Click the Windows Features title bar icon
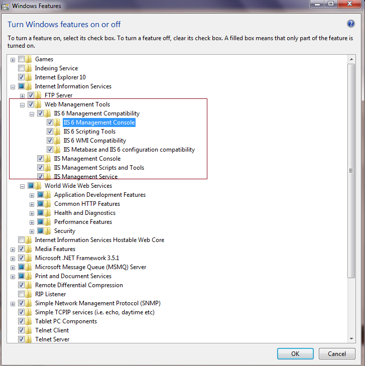This screenshot has width=365, height=366. coord(5,6)
